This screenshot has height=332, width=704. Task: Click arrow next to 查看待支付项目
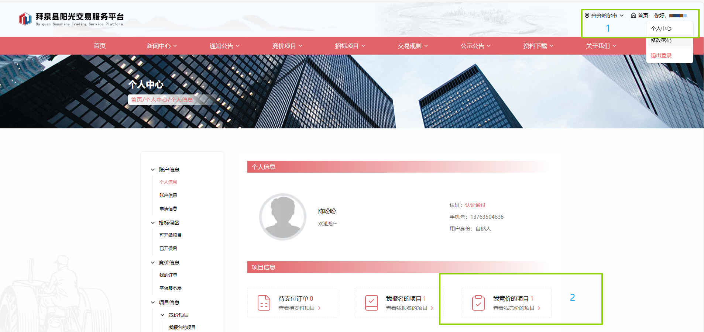319,308
